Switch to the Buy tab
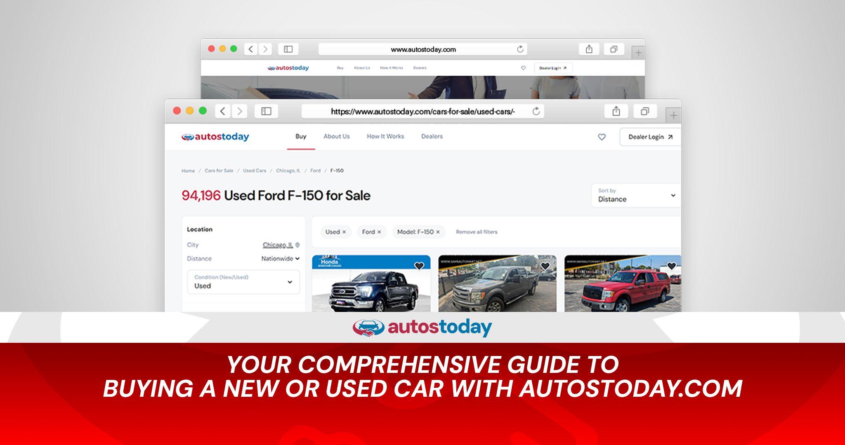The height and width of the screenshot is (445, 845). pyautogui.click(x=300, y=136)
